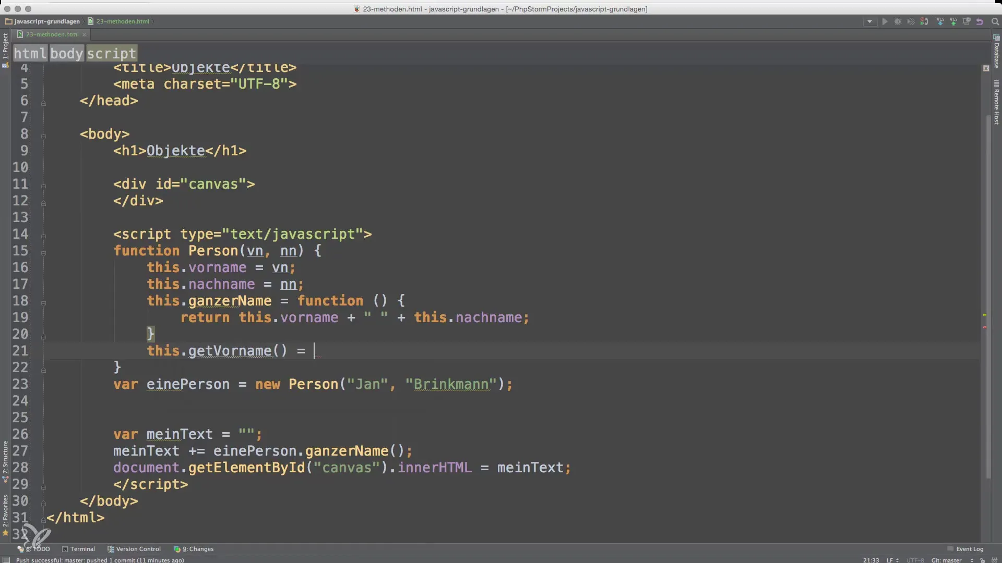Click folder icon before javascript-grundlagen
The height and width of the screenshot is (563, 1002).
pos(8,21)
